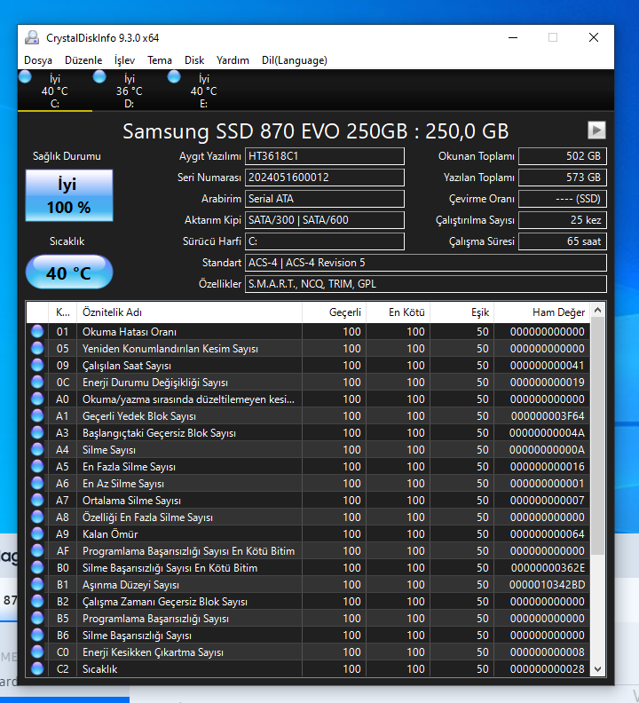Viewport: 639px width, 703px height.
Task: Click the status orb of attribute 05
Action: point(37,348)
